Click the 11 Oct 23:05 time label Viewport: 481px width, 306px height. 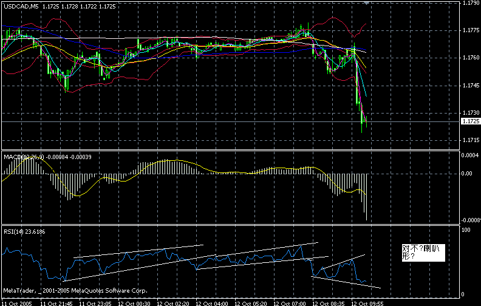tap(95, 304)
